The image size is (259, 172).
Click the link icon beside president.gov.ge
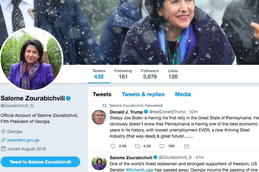pyautogui.click(x=3, y=140)
